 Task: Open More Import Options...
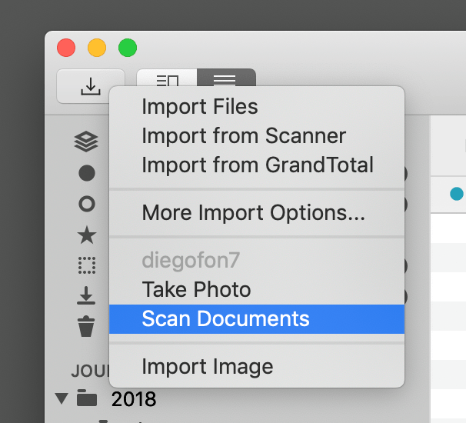click(253, 211)
